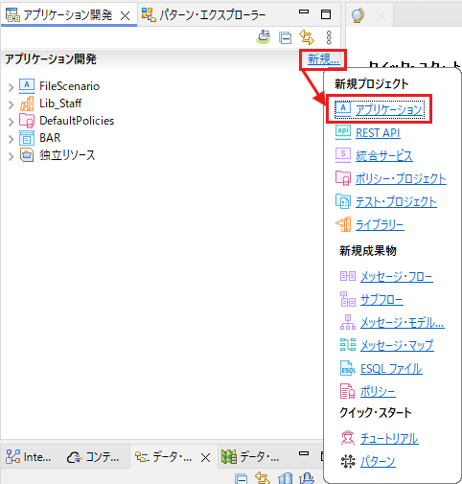This screenshot has width=462, height=484.
Task: Expand the FileScenario application node
Action: [12, 87]
